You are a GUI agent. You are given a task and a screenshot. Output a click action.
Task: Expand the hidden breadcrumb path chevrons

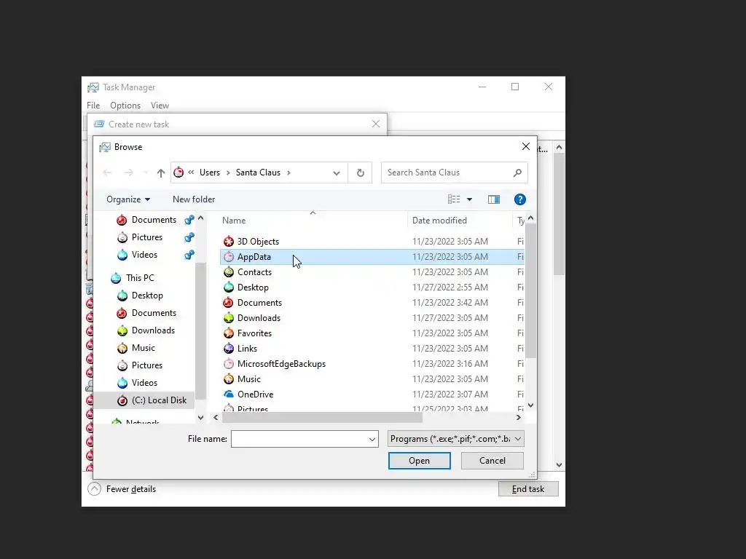pyautogui.click(x=191, y=173)
